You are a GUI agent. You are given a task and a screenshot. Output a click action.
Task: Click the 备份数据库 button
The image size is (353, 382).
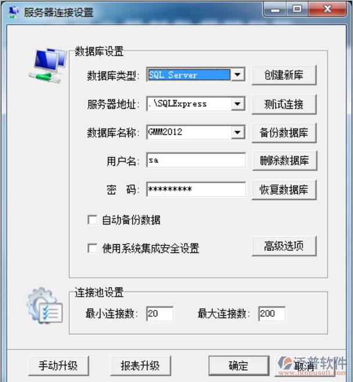click(284, 133)
